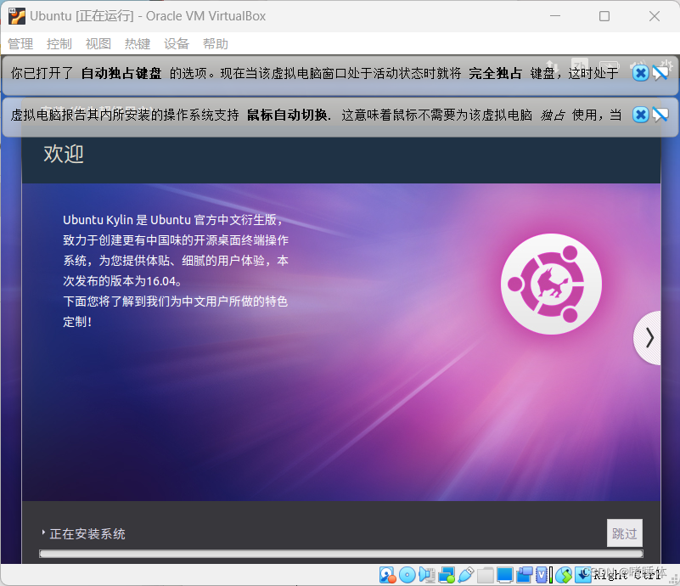Suppress the mouse integration message permanently

click(x=660, y=115)
